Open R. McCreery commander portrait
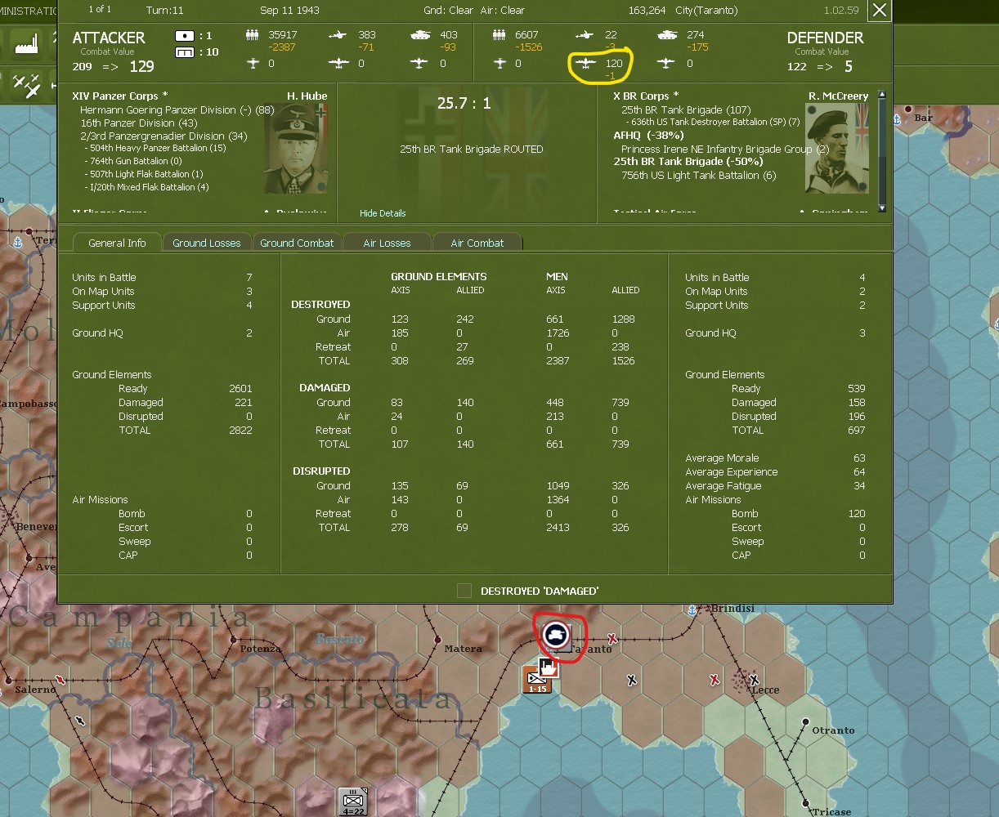Viewport: 999px width, 817px height. 837,149
